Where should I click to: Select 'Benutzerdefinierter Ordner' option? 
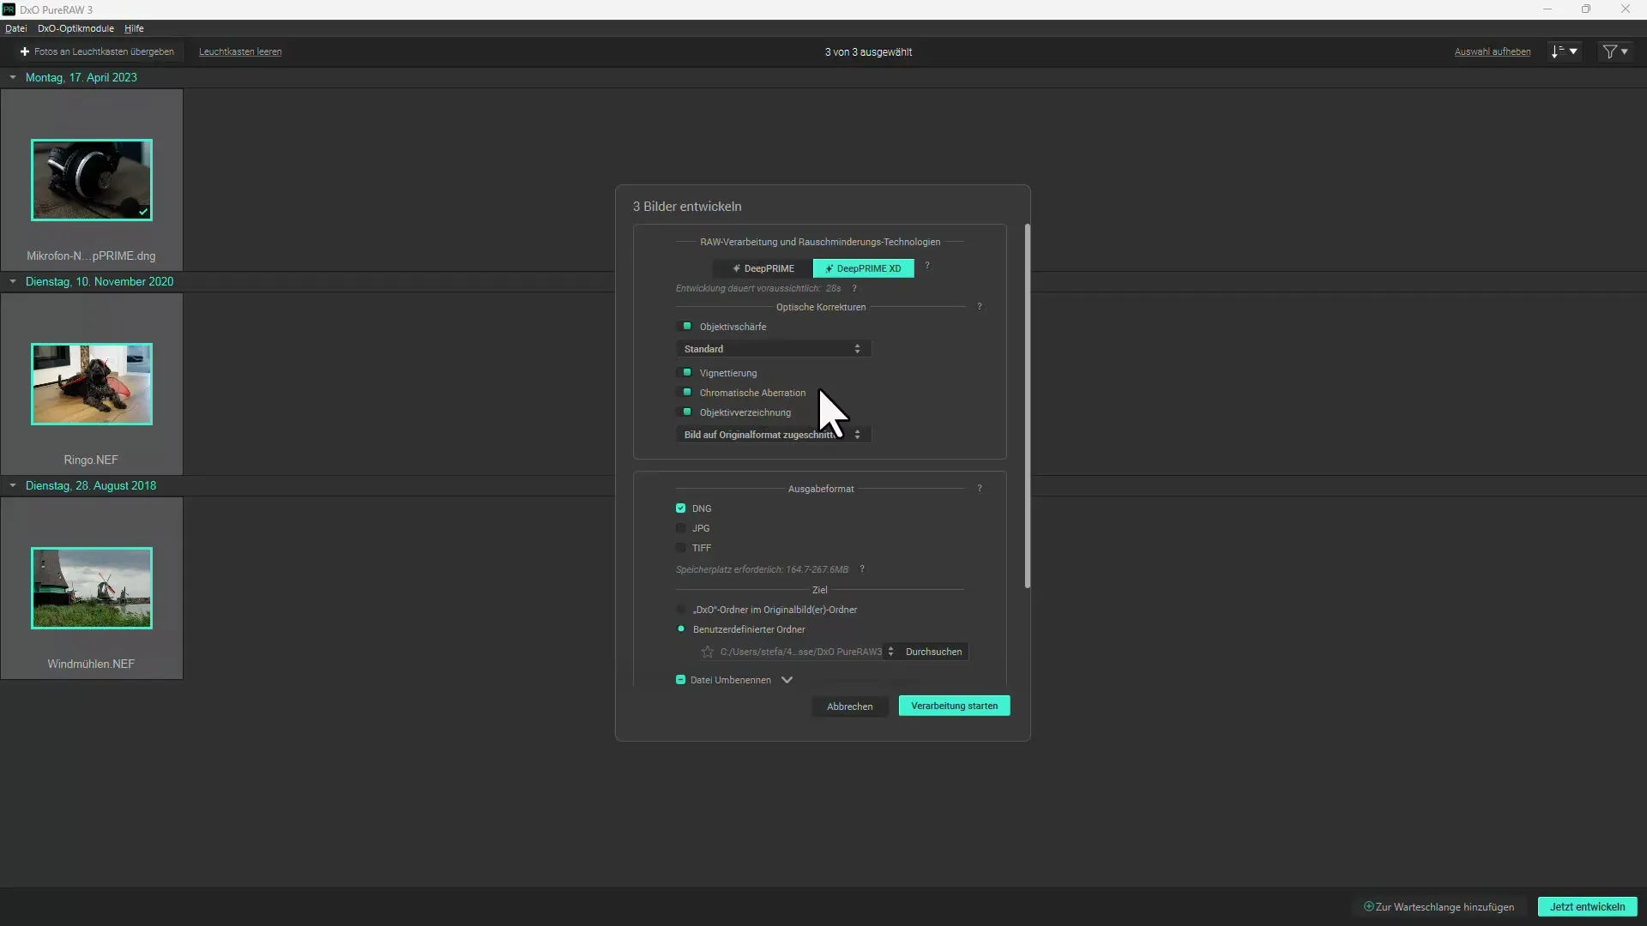tap(681, 629)
